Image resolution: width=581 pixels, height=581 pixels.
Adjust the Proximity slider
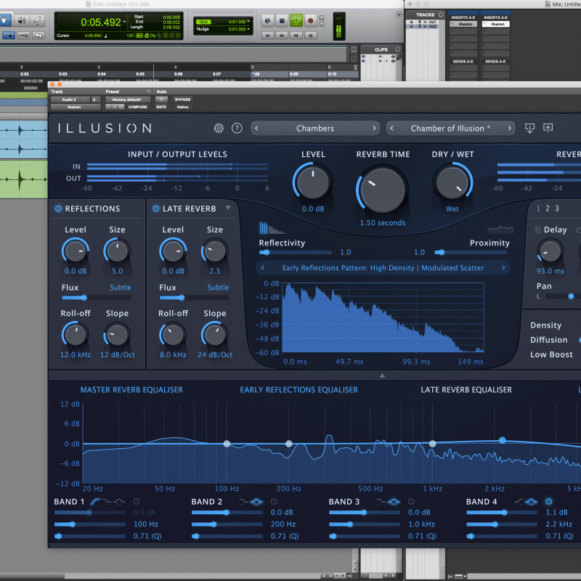(471, 252)
